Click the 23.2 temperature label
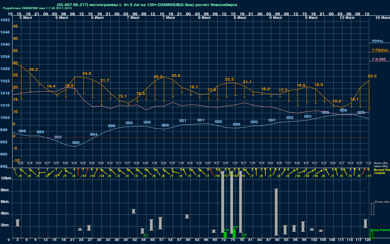 (158, 77)
